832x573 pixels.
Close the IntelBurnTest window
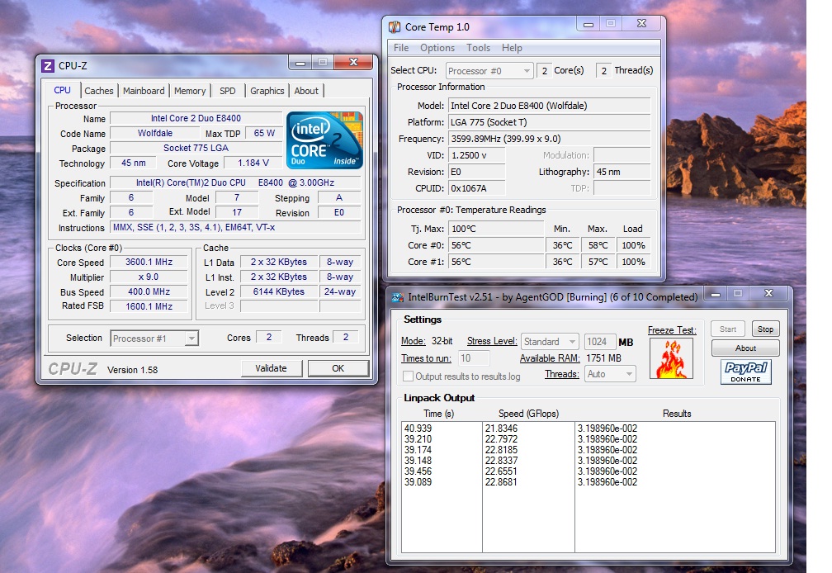pyautogui.click(x=768, y=293)
